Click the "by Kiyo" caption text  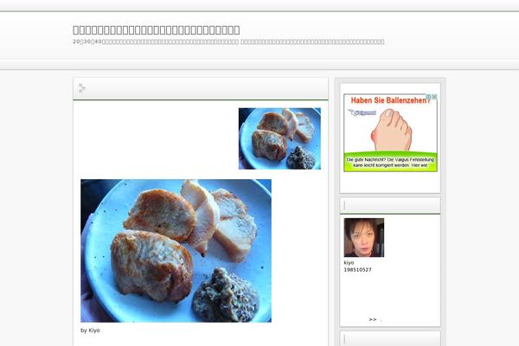point(90,330)
